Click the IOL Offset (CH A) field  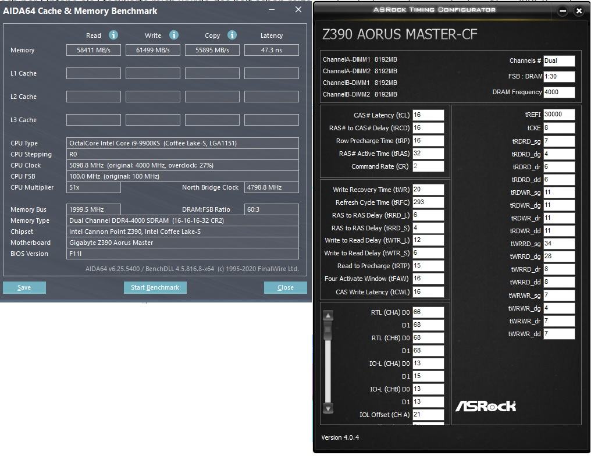428,414
